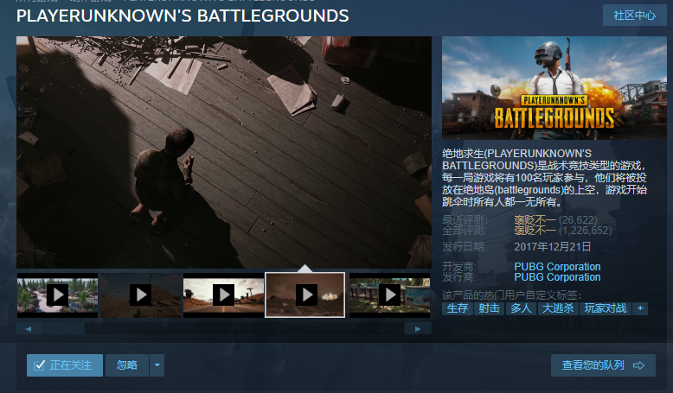Select the 射击 tag
The height and width of the screenshot is (393, 673).
(x=489, y=308)
